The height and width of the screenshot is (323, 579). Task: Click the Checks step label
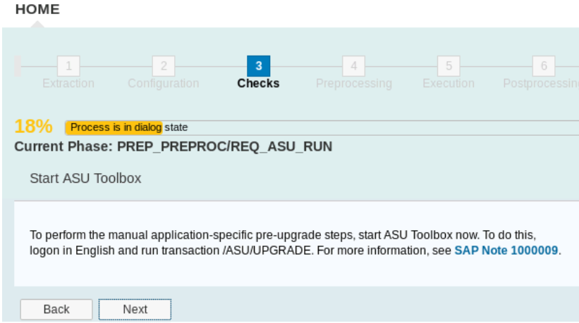tap(259, 83)
